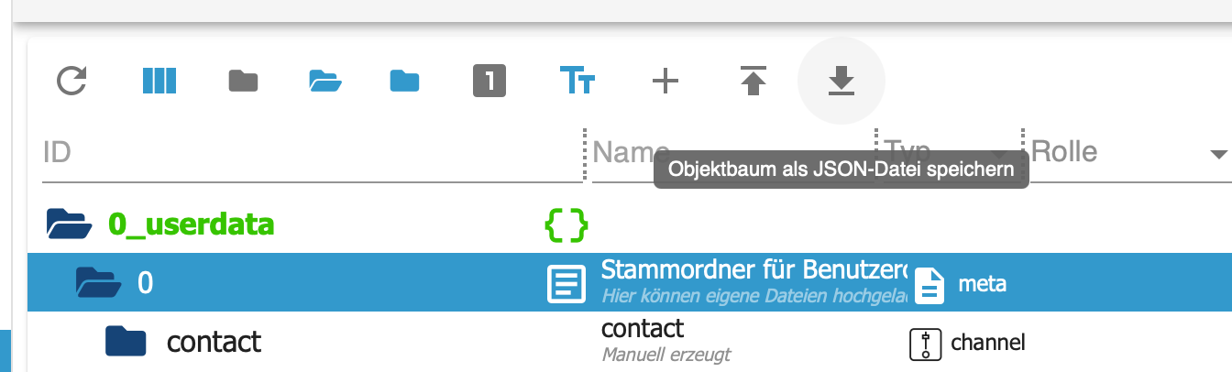The image size is (1232, 372).
Task: Click the gray collapse-all folder icon
Action: pyautogui.click(x=243, y=82)
